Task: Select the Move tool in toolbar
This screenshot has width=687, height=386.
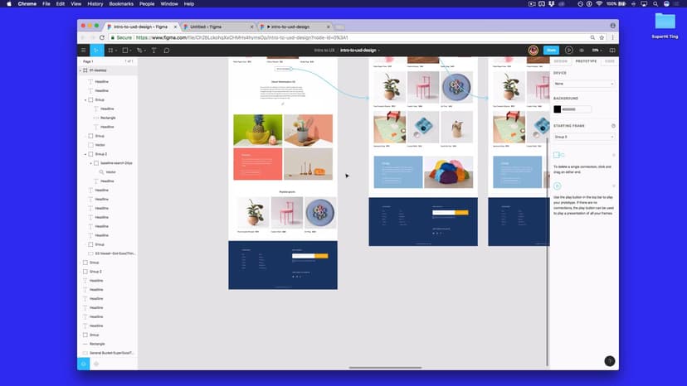Action: coord(96,51)
